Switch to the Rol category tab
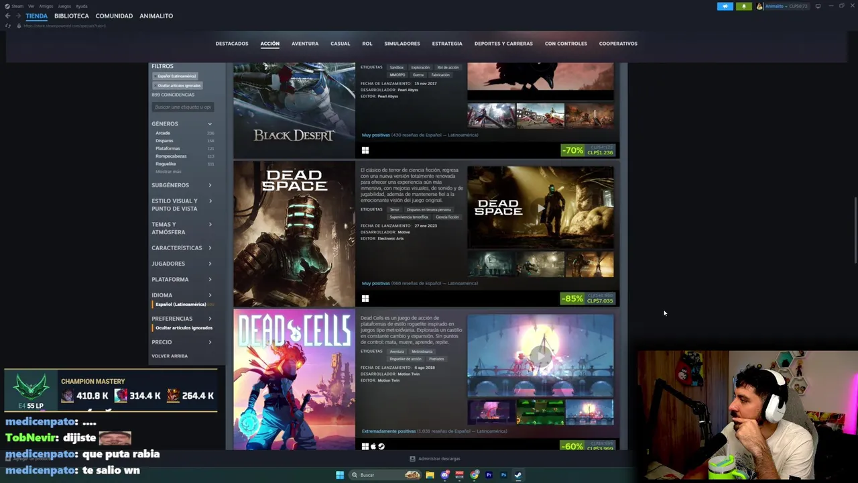This screenshot has width=858, height=483. [x=367, y=44]
